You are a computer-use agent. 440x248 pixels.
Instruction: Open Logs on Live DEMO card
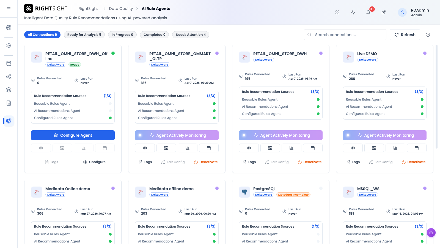pyautogui.click(x=353, y=162)
